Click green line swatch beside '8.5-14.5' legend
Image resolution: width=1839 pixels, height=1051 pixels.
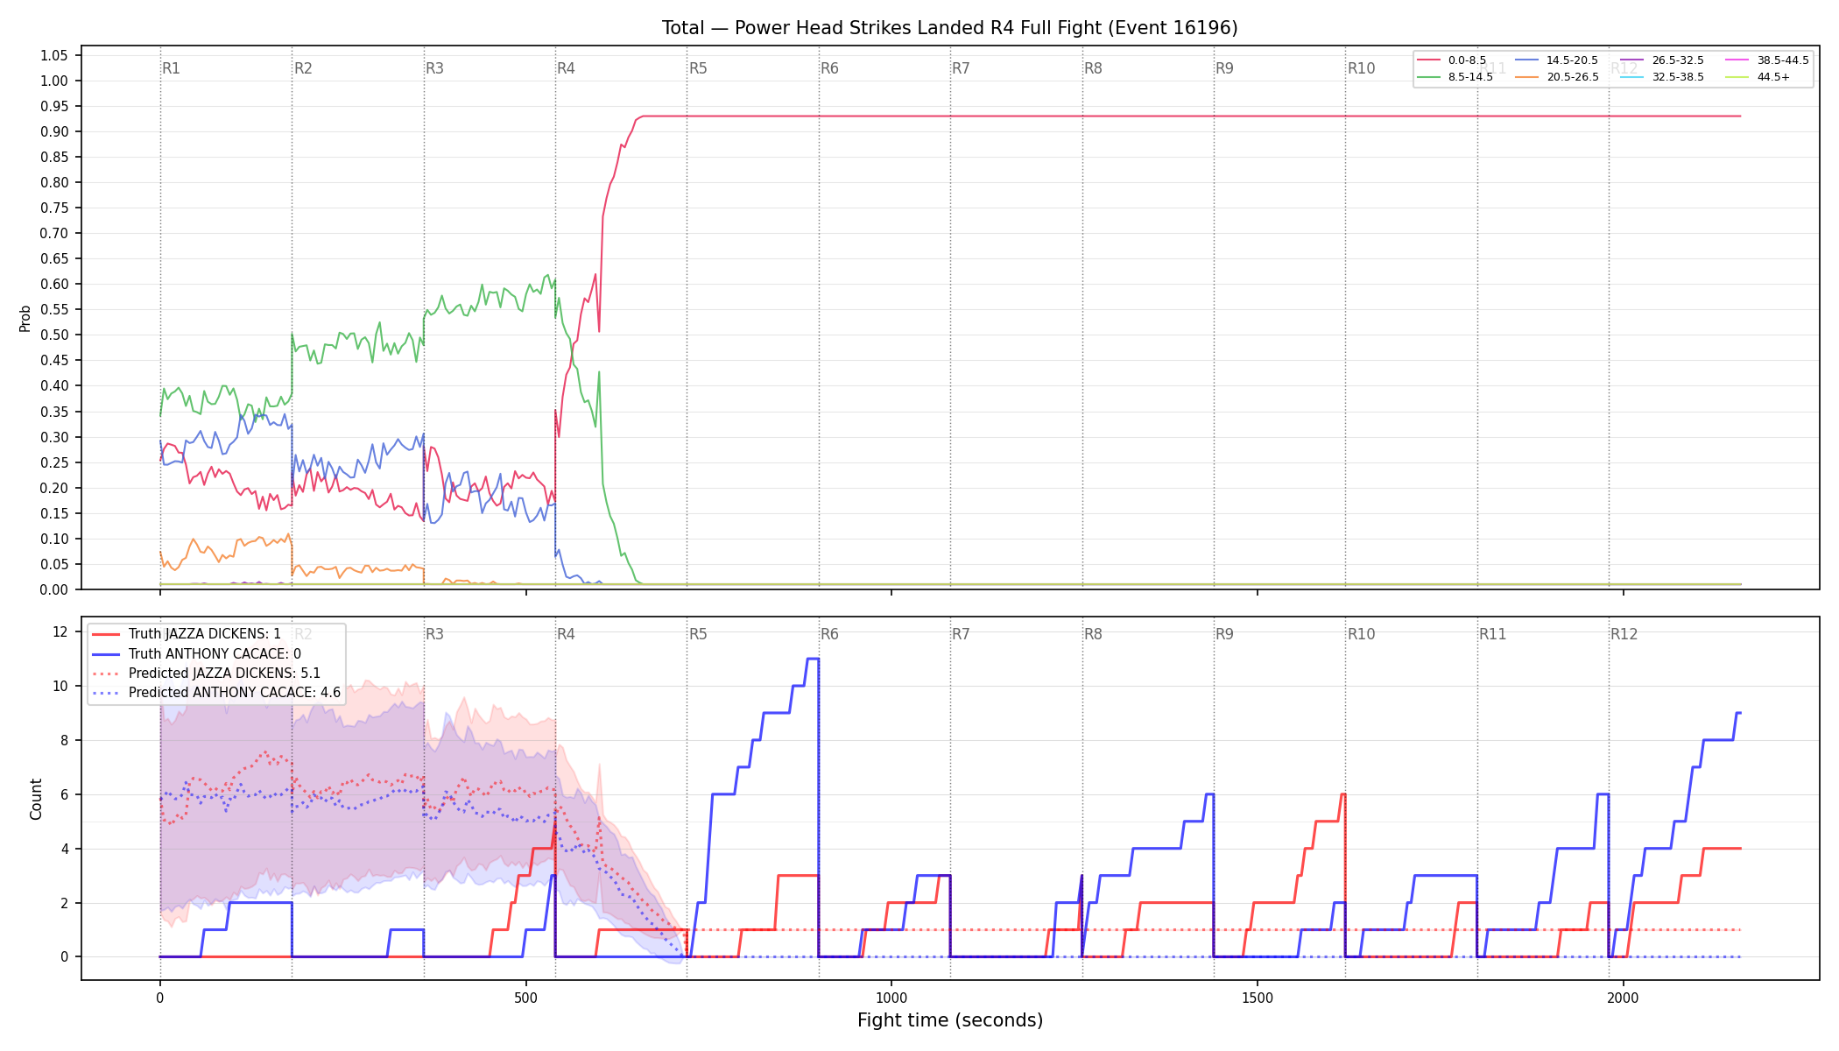(1429, 77)
